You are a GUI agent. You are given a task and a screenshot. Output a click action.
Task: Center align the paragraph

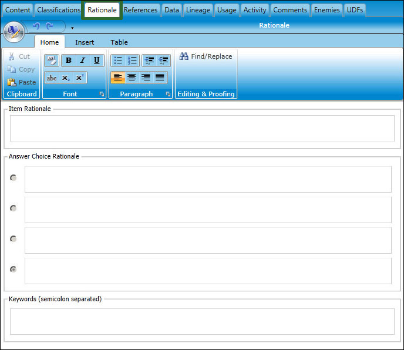point(132,78)
